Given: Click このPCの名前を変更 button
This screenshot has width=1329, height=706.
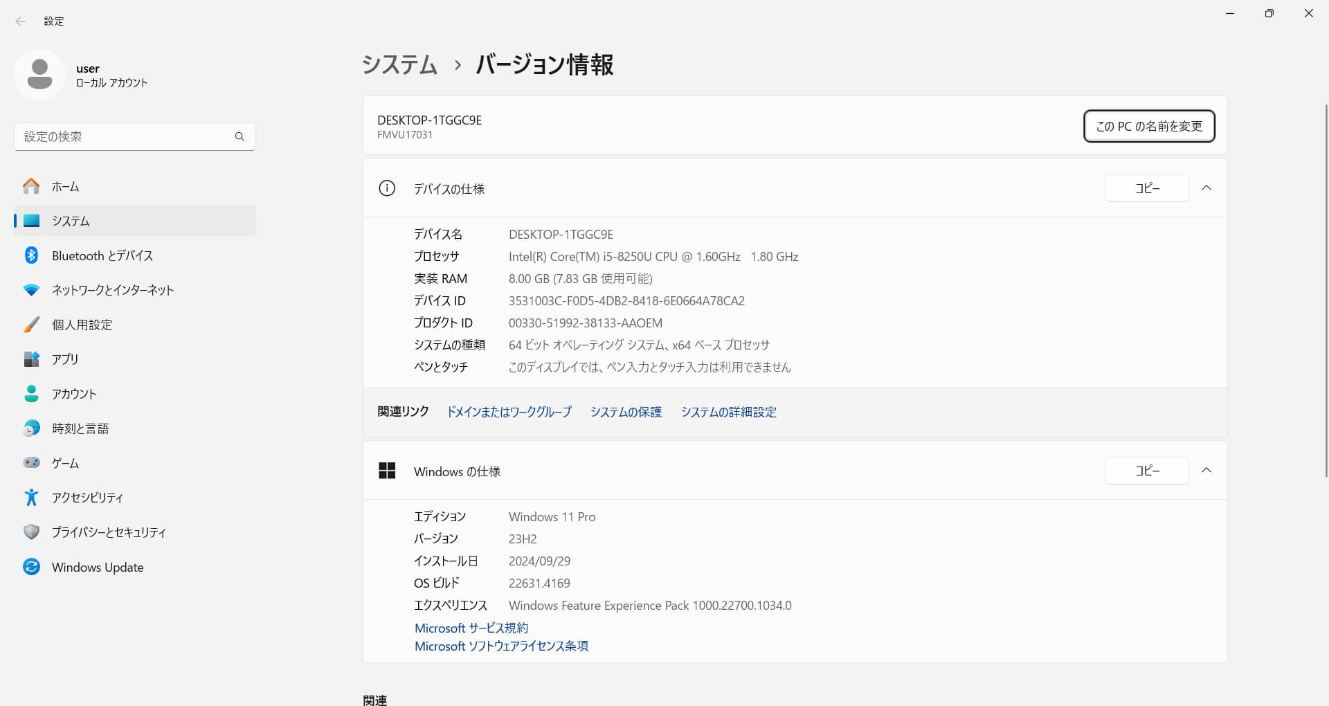Looking at the screenshot, I should (x=1149, y=126).
